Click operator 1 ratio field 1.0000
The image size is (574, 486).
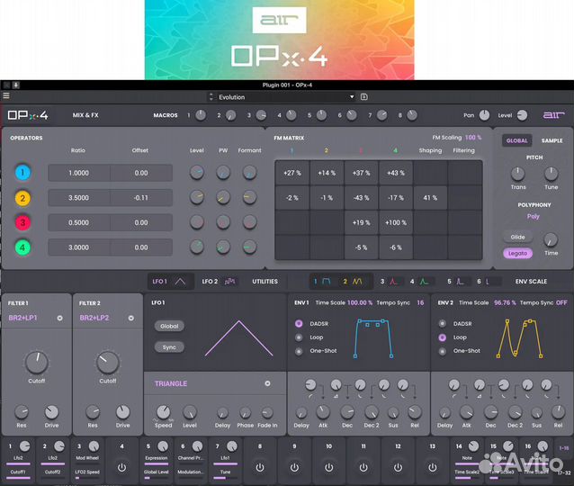pyautogui.click(x=78, y=173)
